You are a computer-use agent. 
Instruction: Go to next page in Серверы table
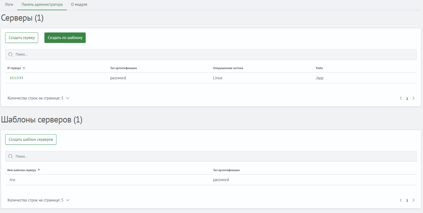click(x=414, y=98)
